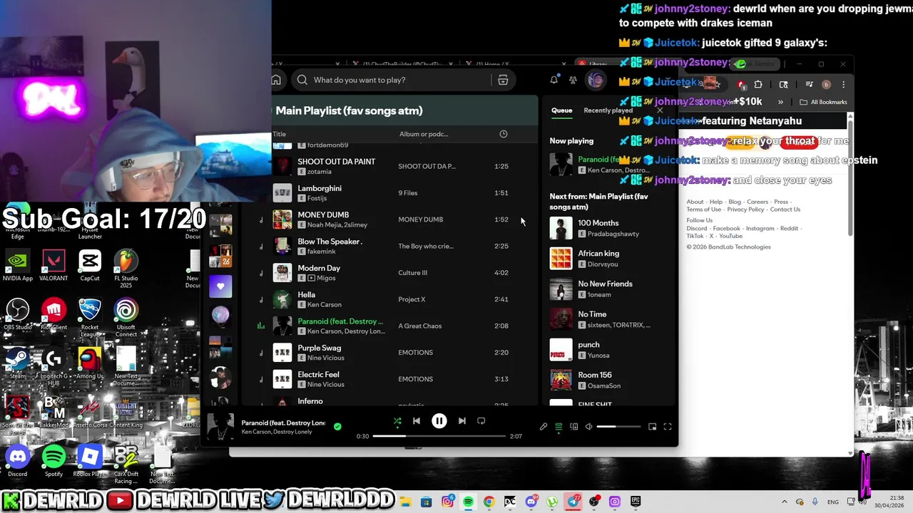Image resolution: width=913 pixels, height=513 pixels.
Task: Open Connect to a device icon
Action: coord(573,427)
